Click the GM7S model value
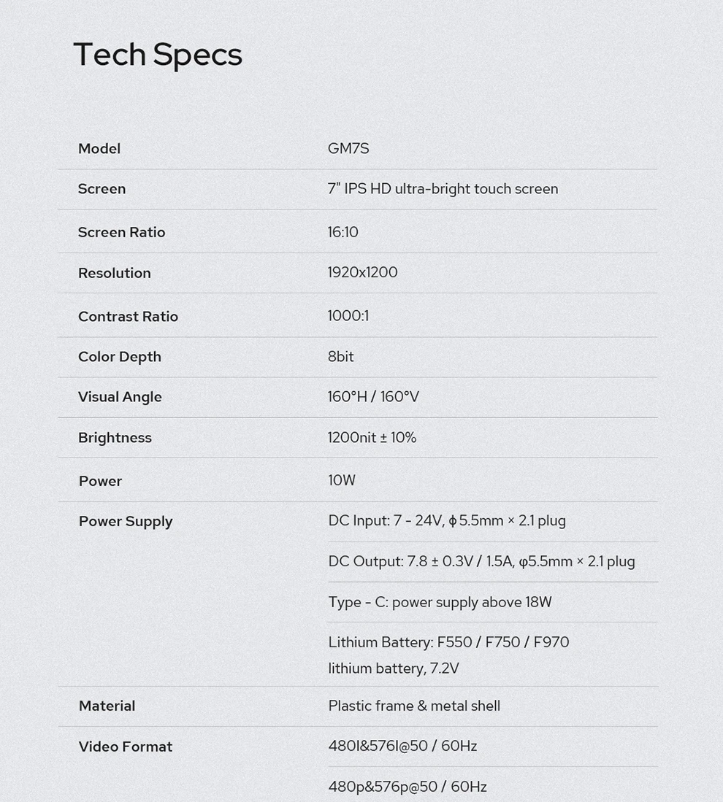 [x=348, y=148]
